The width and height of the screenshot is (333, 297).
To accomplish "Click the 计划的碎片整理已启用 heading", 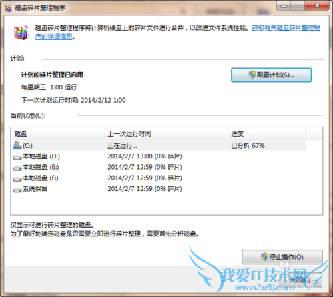I will point(52,75).
